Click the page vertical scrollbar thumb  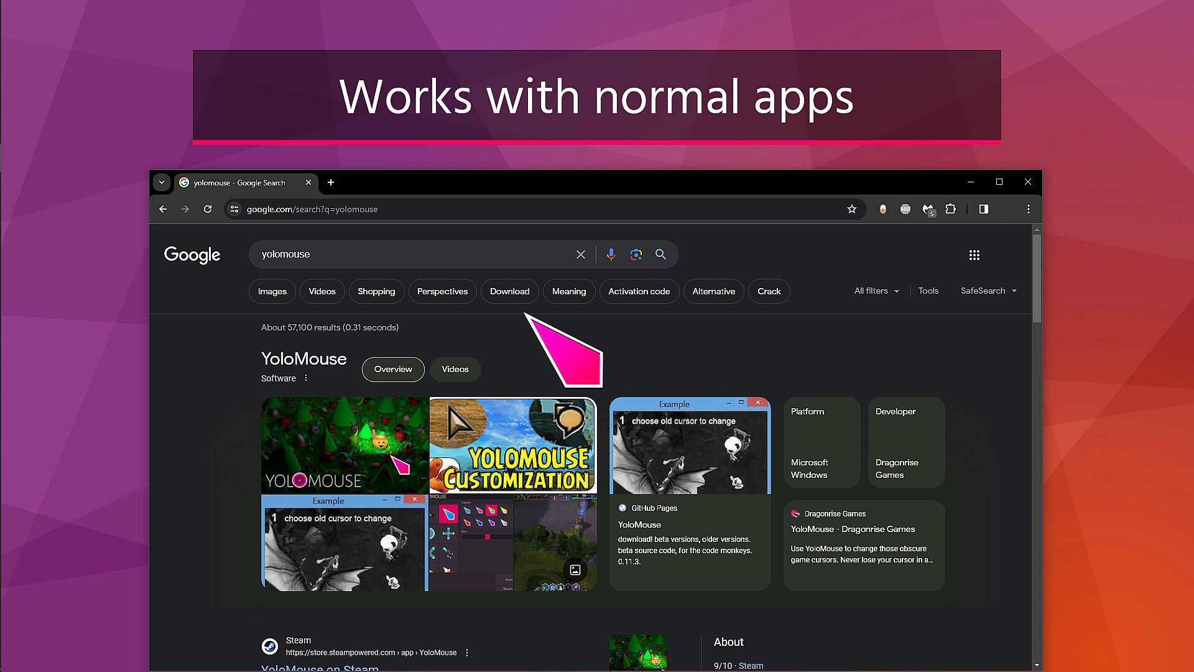coord(1037,277)
